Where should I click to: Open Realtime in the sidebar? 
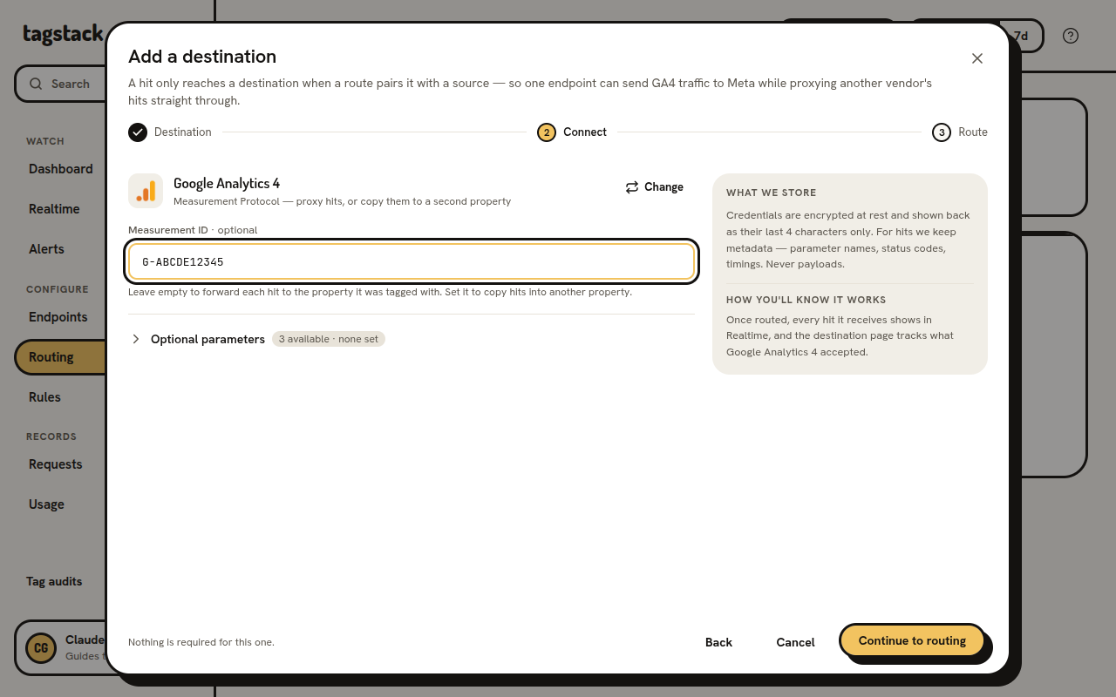click(54, 209)
